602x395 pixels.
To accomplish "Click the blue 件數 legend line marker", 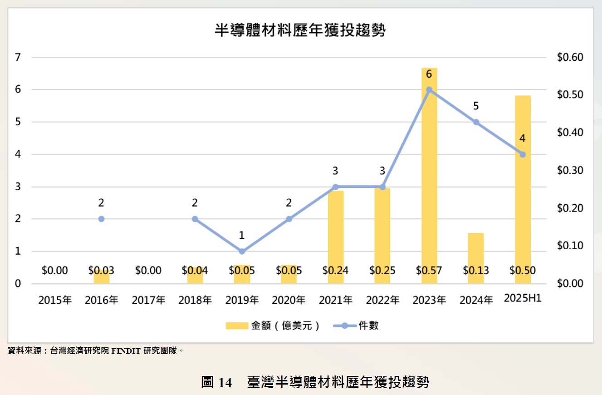I will pos(344,326).
